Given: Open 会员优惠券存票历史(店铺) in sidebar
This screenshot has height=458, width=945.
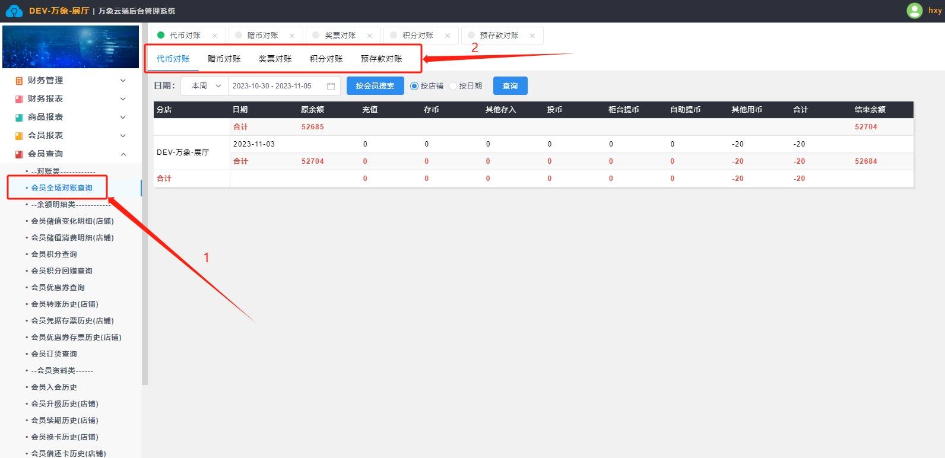Looking at the screenshot, I should [x=76, y=338].
